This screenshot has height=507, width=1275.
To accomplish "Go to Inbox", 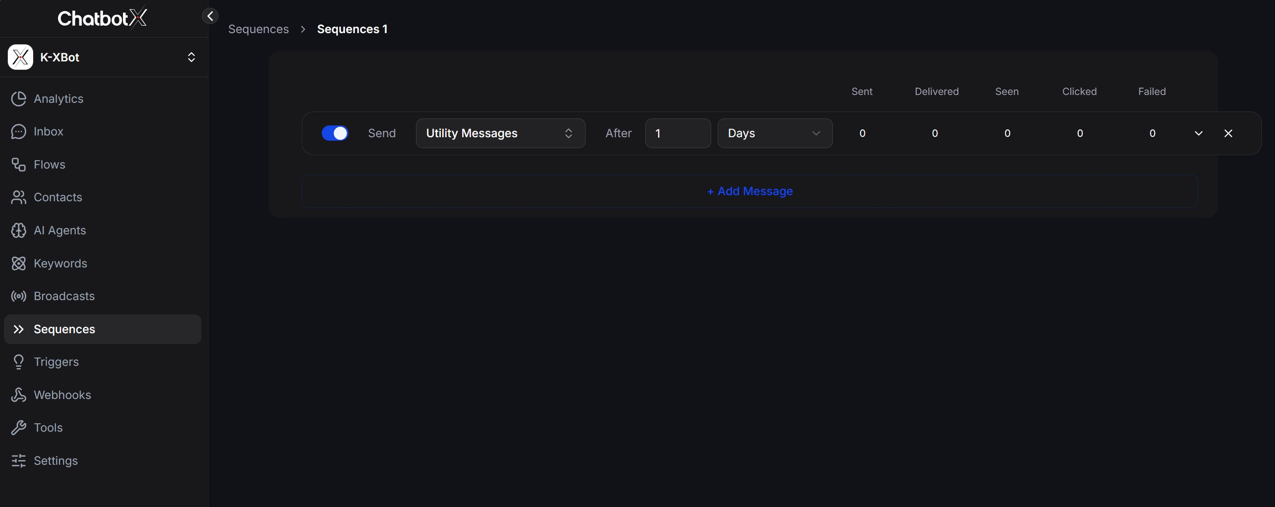I will click(x=103, y=132).
